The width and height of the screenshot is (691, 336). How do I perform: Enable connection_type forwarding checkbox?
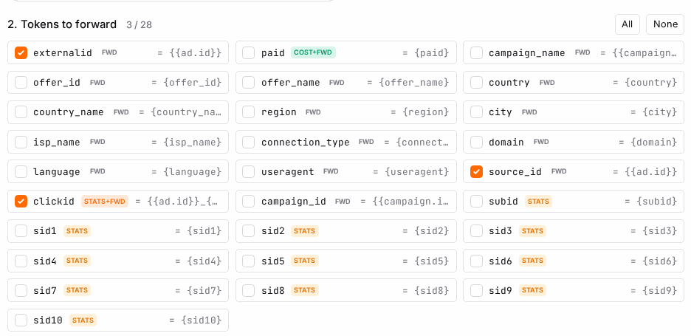(x=249, y=142)
